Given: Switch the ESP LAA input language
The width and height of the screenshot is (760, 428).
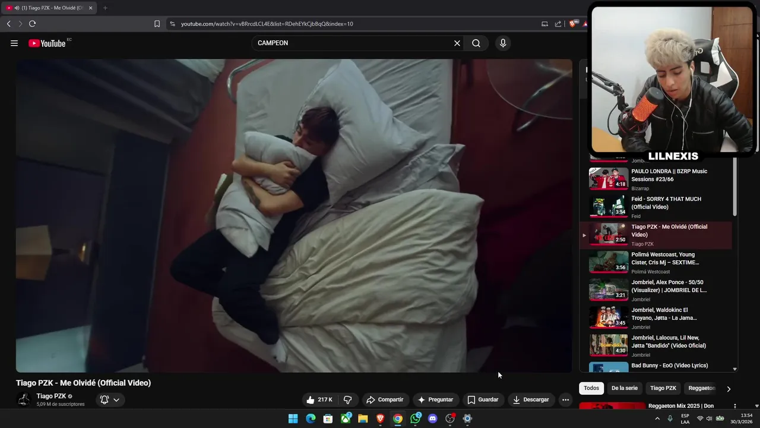Looking at the screenshot, I should 685,418.
